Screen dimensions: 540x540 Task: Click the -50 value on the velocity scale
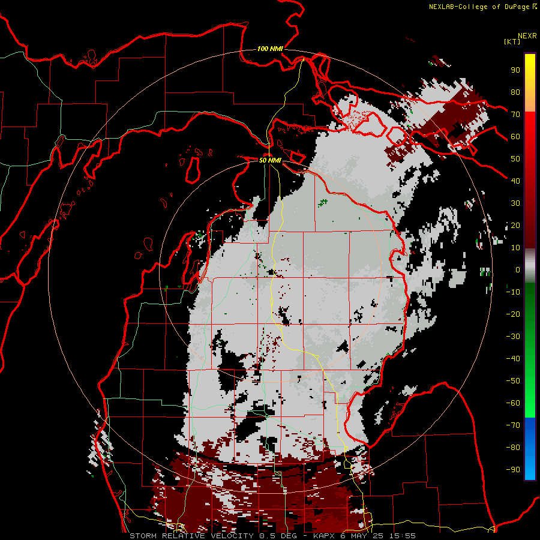point(513,381)
